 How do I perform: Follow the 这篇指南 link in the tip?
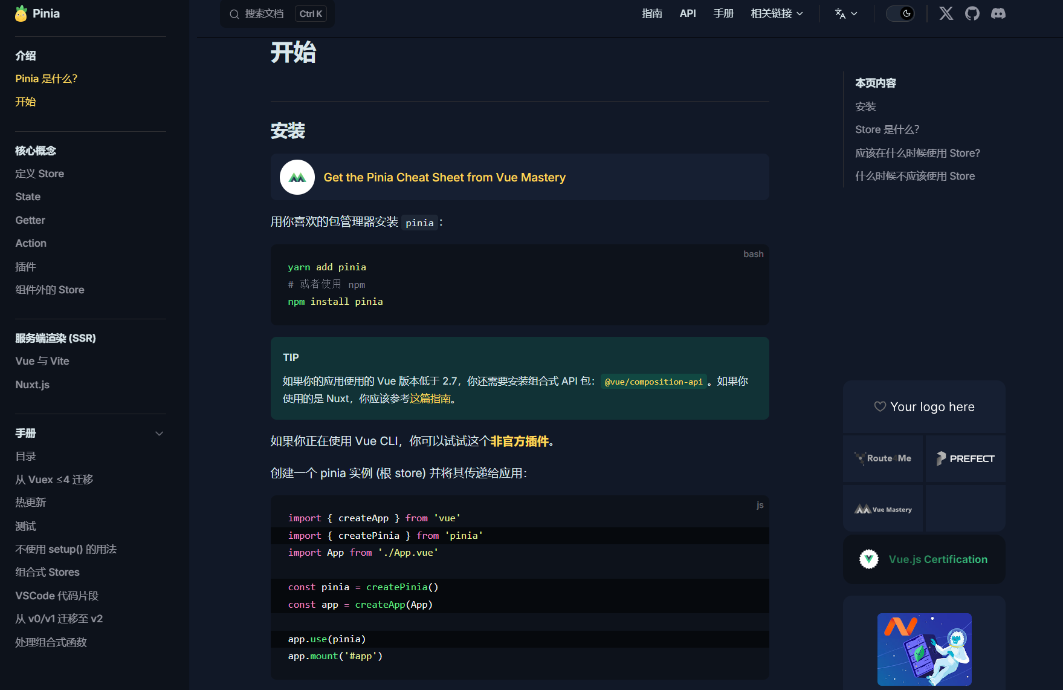pos(430,399)
